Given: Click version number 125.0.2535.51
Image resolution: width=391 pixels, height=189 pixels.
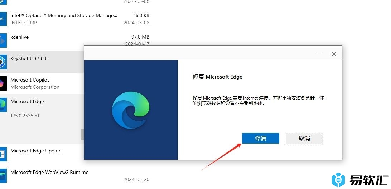Looking at the screenshot, I should pyautogui.click(x=25, y=116).
